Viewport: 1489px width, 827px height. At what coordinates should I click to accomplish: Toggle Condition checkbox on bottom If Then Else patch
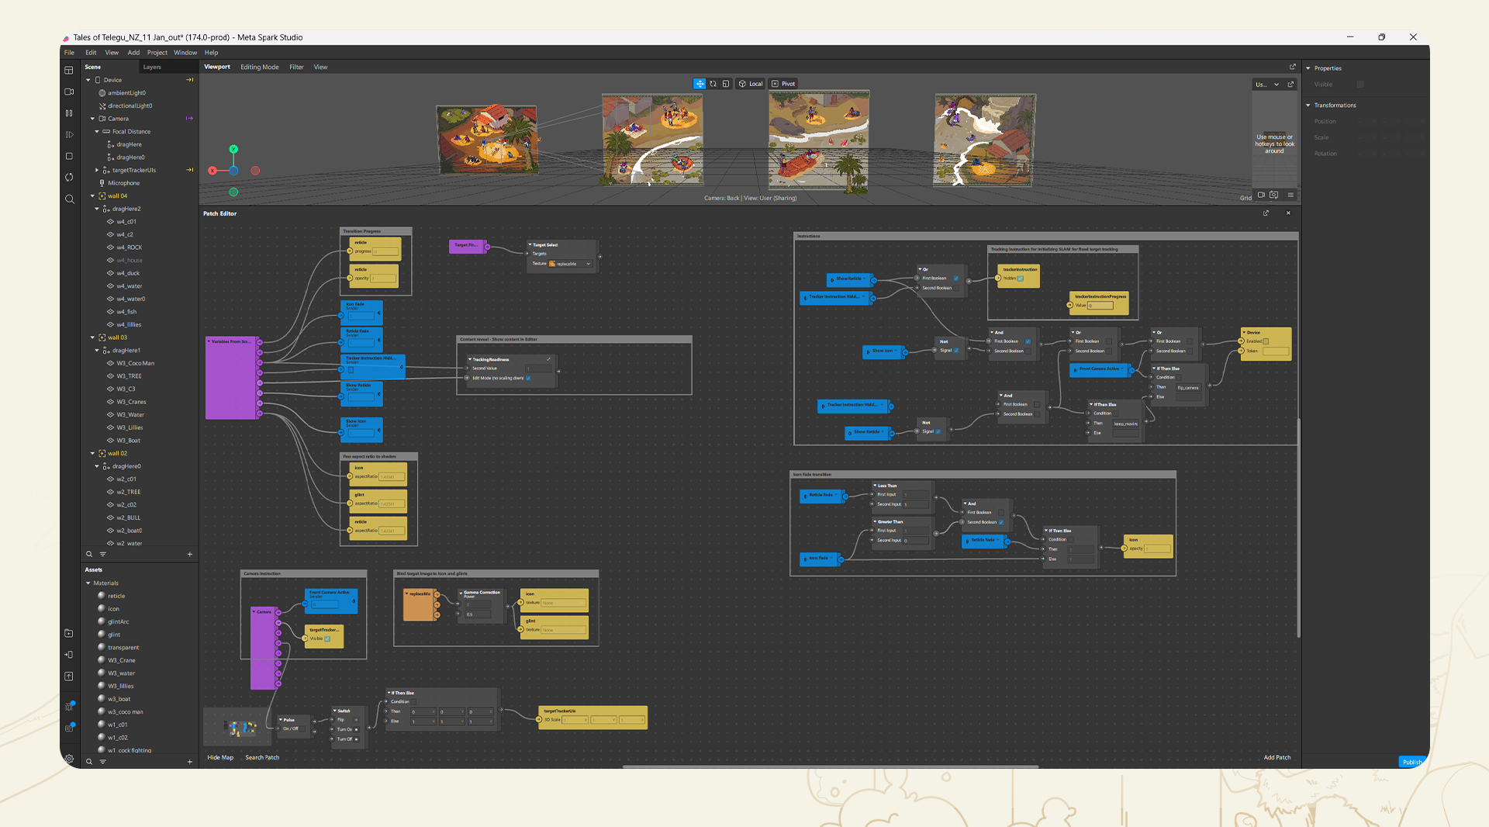(x=413, y=702)
